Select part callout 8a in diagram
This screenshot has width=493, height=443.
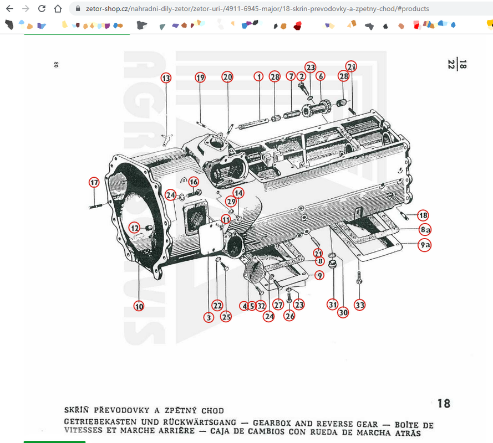coord(425,229)
